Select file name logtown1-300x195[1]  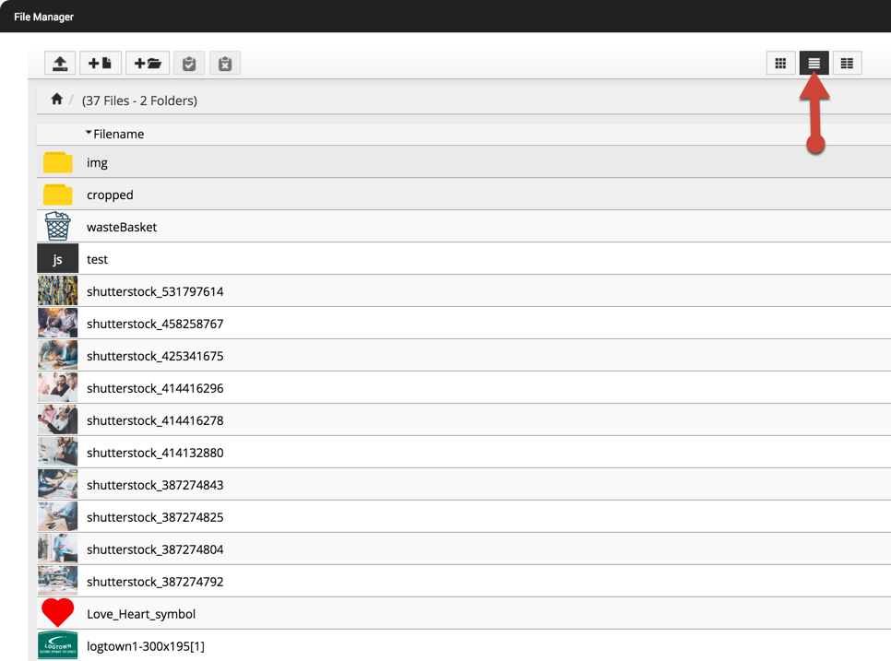[x=146, y=646]
